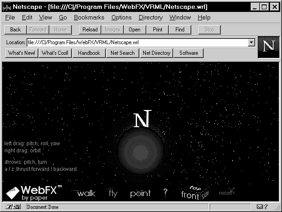Click the 'Document: Done' status text

[x=43, y=207]
